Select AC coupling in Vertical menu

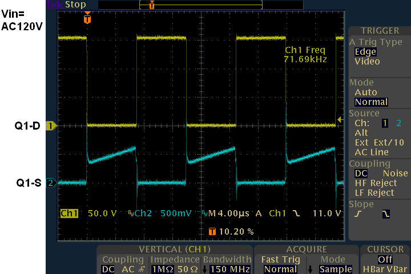coord(126,269)
